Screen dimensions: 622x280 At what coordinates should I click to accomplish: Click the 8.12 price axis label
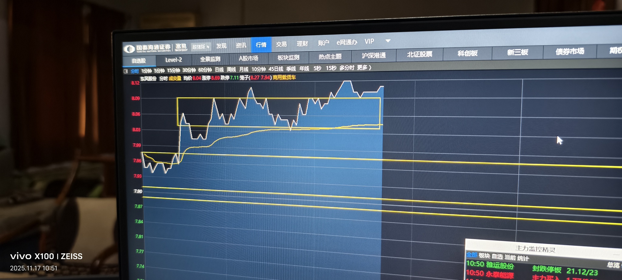pyautogui.click(x=135, y=83)
